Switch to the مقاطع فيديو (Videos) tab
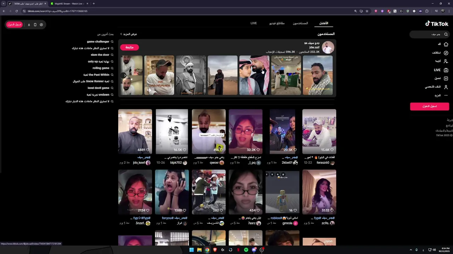This screenshot has height=254, width=453. [x=277, y=23]
